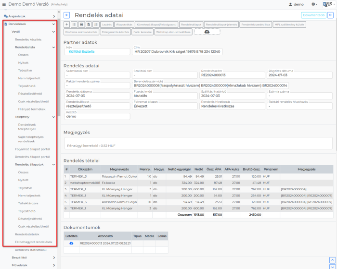
Task: Click the plus icon in the toolbar
Action: [x=66, y=24]
